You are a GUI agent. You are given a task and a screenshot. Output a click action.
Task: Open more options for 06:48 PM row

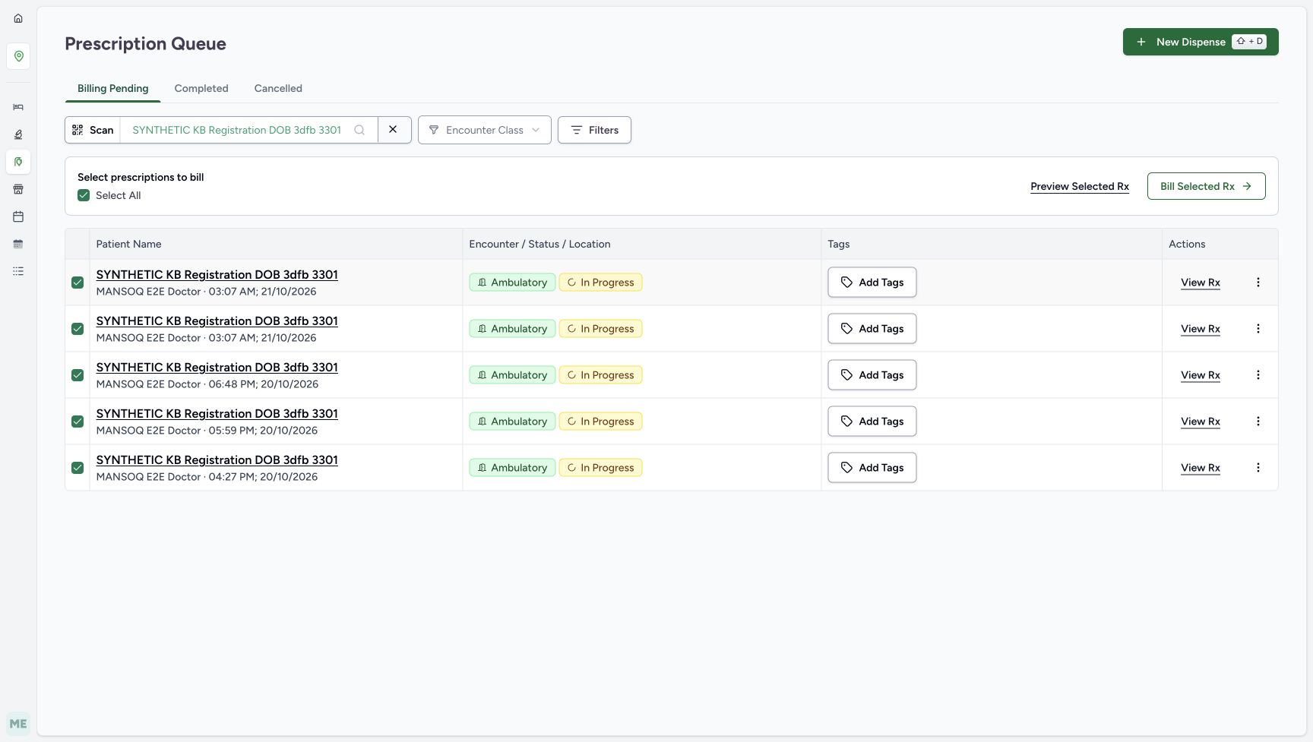(1258, 375)
